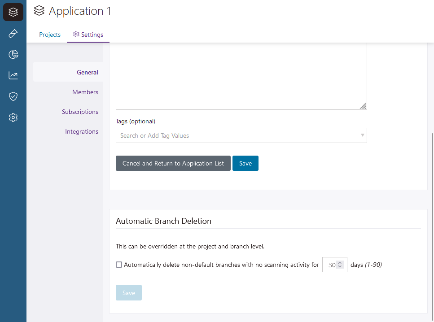Click the layers icon beside Application 1 title

click(x=39, y=11)
